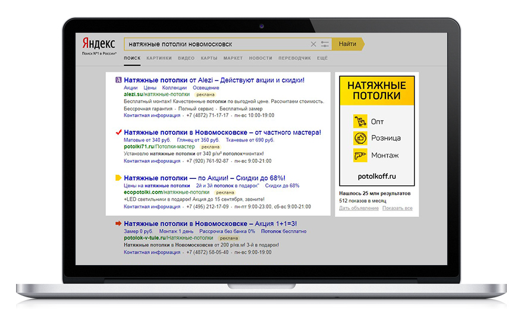
Task: Click '512 показов в месяц' text
Action: tap(363, 201)
